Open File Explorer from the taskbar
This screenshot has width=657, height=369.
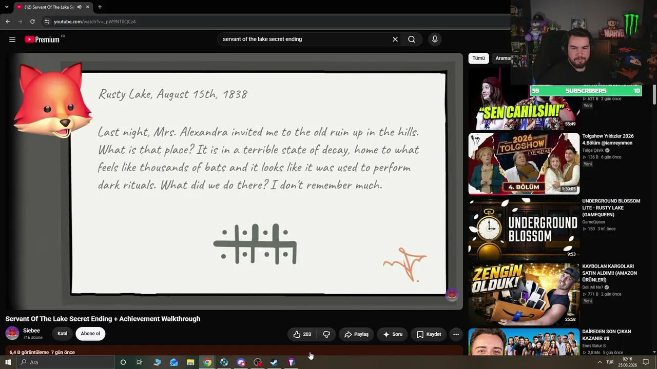pyautogui.click(x=190, y=362)
